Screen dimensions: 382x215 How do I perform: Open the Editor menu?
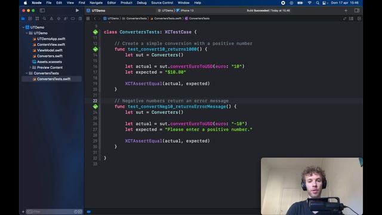click(x=112, y=2)
